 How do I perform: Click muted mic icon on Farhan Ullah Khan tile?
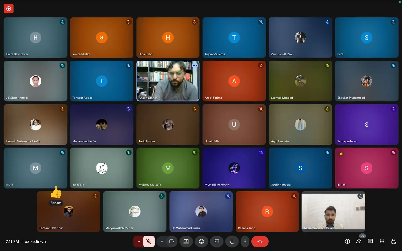pos(95,196)
